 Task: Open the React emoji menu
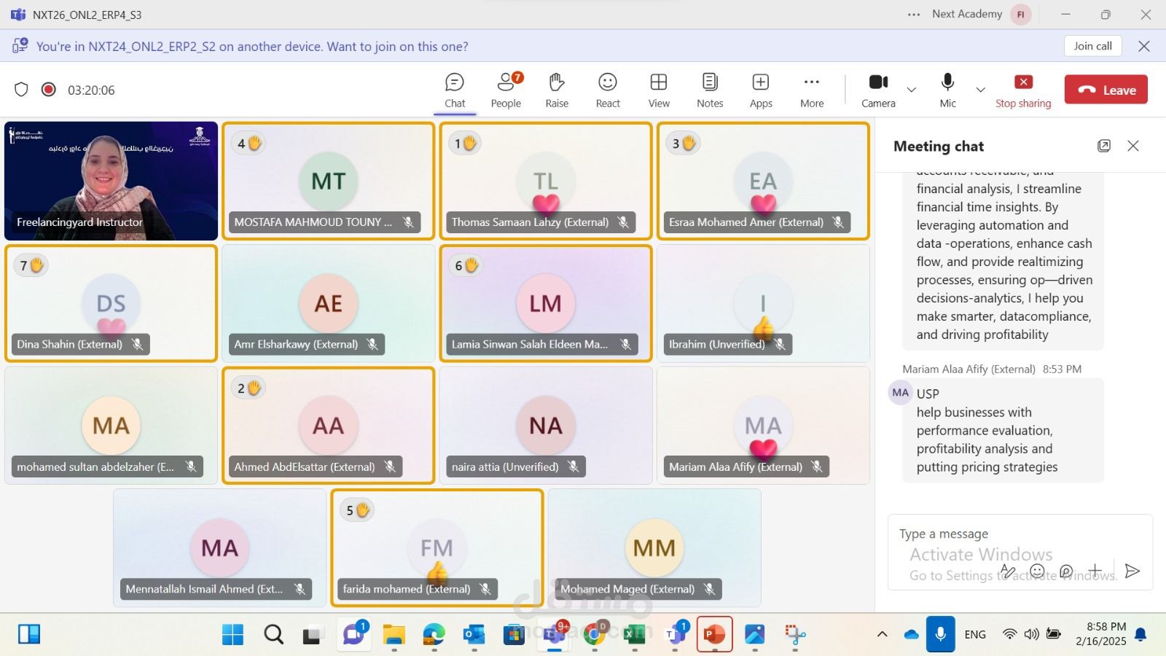[608, 90]
